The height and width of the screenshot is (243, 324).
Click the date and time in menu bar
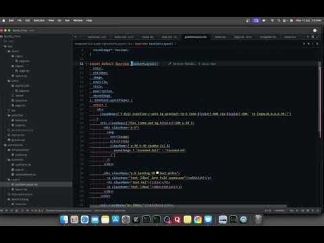308,20
